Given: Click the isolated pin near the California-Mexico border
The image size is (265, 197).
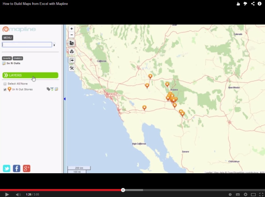Looking at the screenshot, I should 144,108.
